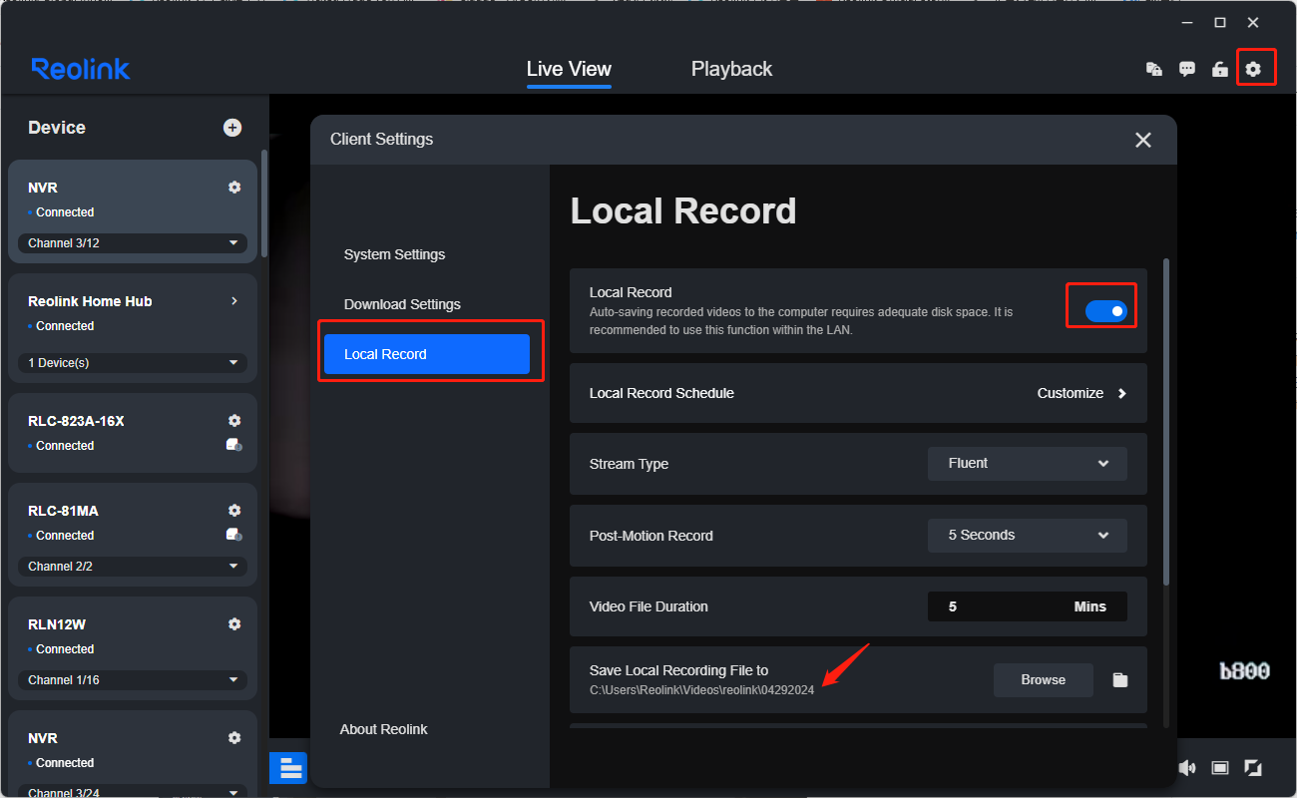This screenshot has width=1297, height=798.
Task: Open About Reolink
Action: (383, 729)
